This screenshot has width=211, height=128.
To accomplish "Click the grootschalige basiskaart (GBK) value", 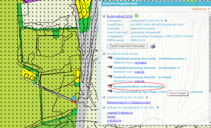I will (162, 36).
